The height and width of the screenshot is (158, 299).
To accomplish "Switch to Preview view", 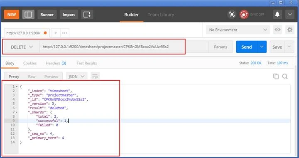I will point(51,77).
